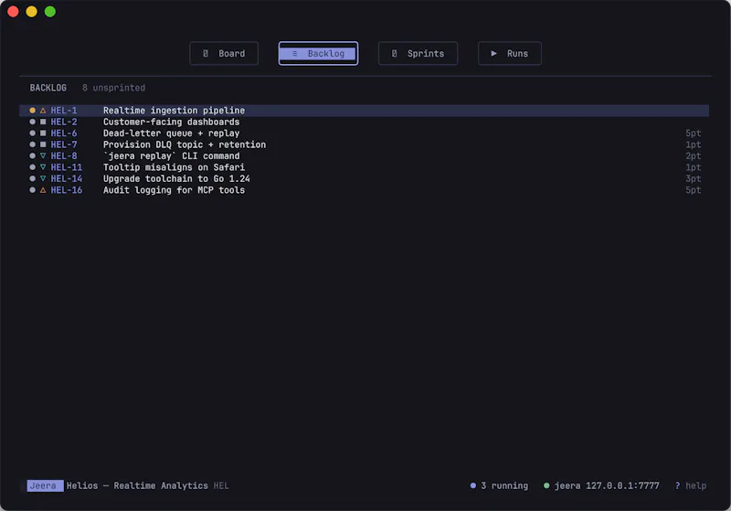Viewport: 731px width, 511px height.
Task: Click the orange status dot of HEL-1
Action: coord(32,111)
